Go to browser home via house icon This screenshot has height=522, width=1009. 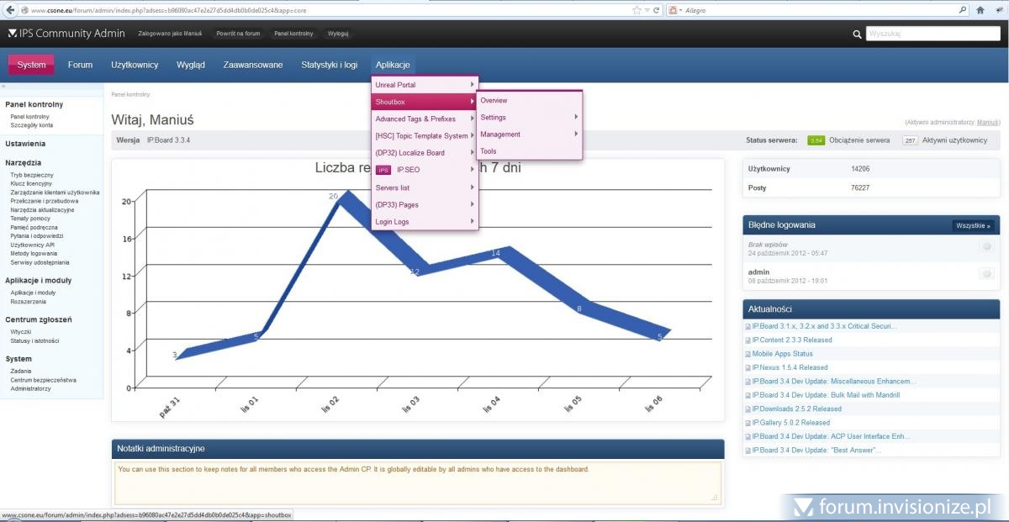[980, 10]
